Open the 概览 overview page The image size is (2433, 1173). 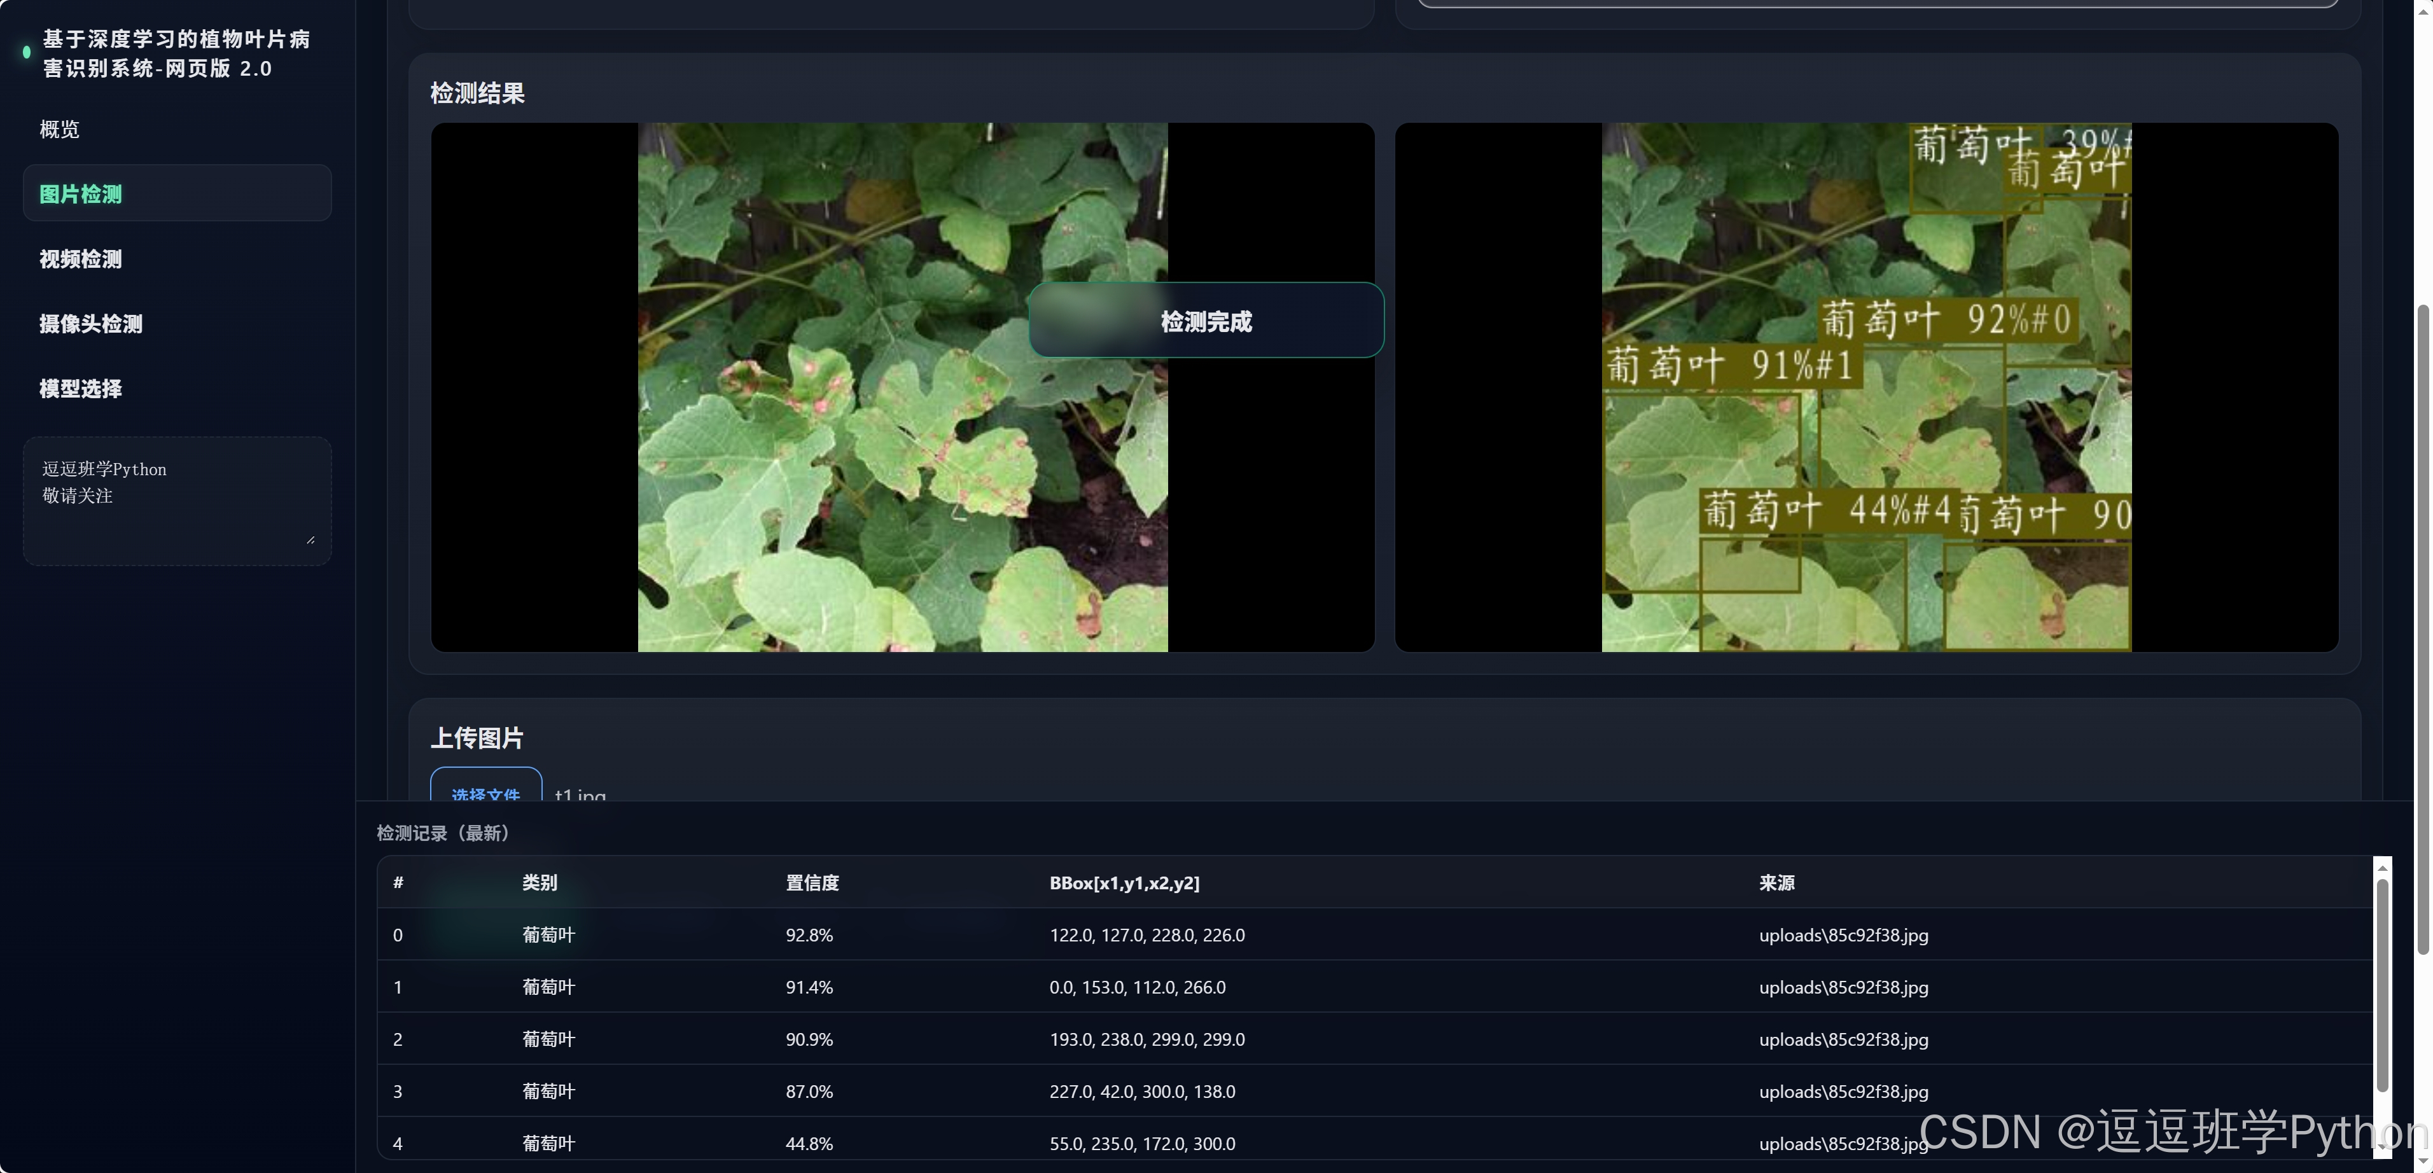[x=60, y=129]
